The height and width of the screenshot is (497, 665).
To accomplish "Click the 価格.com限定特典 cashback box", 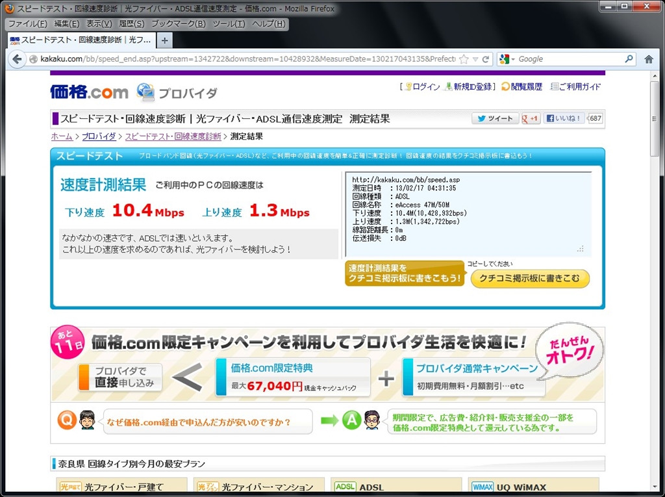I will (293, 377).
